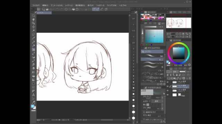The width and height of the screenshot is (222, 124).
Task: Click the main color swatch below color wheel
Action: click(168, 62)
